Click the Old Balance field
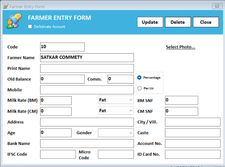 click(x=62, y=79)
